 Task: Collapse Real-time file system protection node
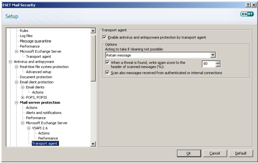17,67
